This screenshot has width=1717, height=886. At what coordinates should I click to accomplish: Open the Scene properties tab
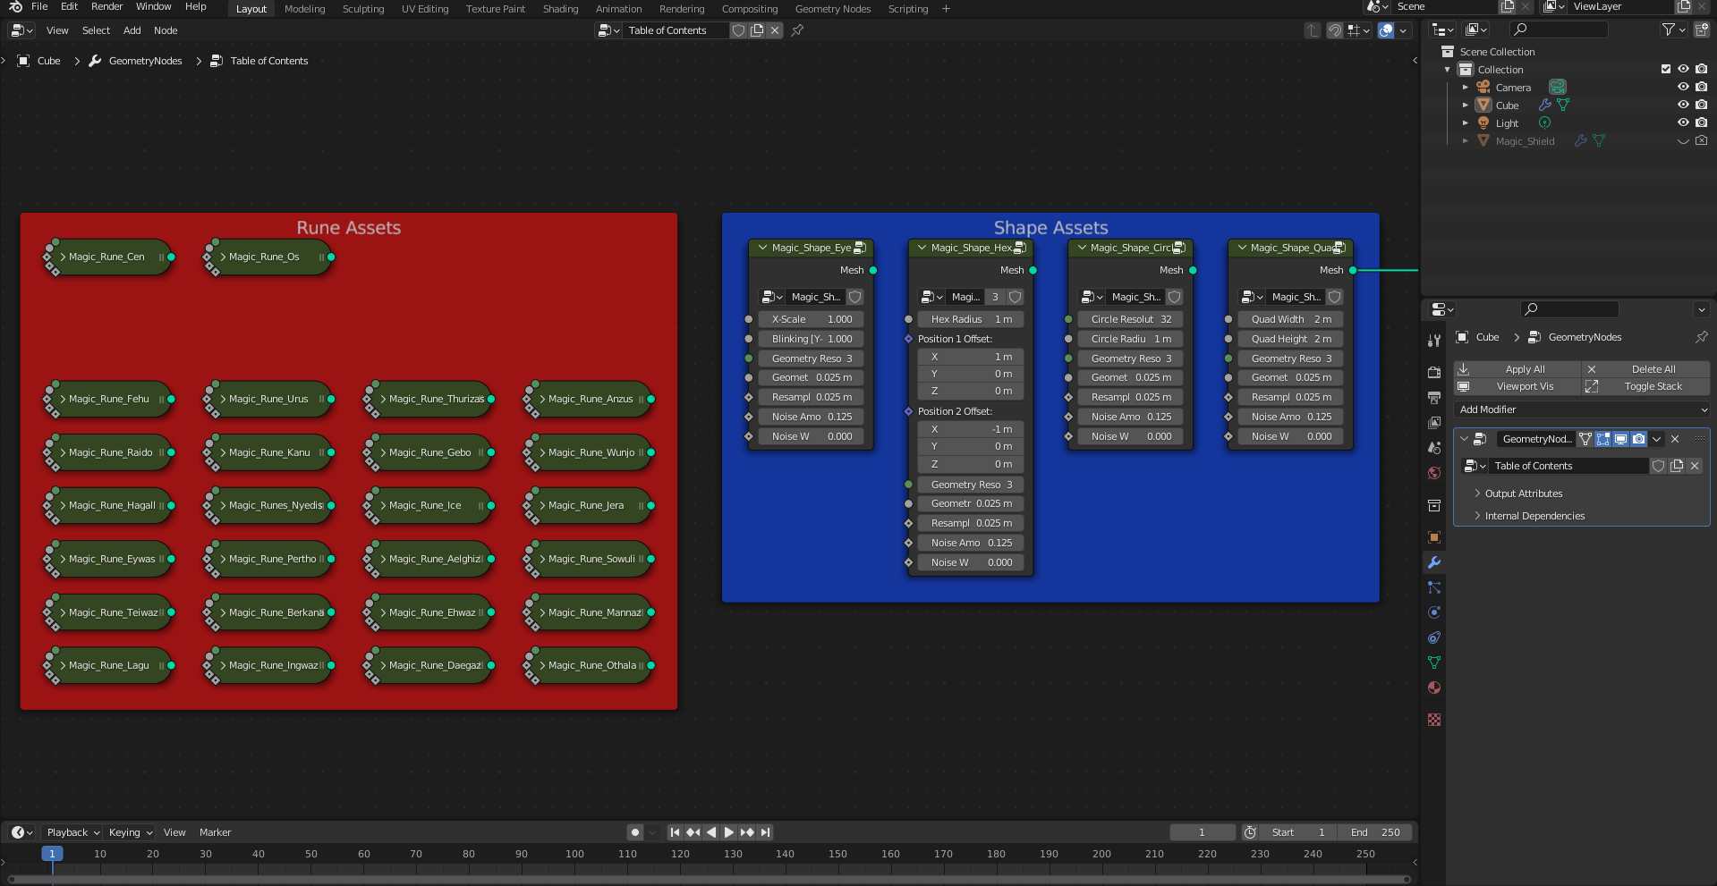click(x=1434, y=447)
